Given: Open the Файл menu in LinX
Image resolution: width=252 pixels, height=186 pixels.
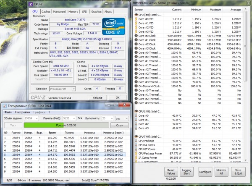Looking at the screenshot, I should click(x=8, y=112).
